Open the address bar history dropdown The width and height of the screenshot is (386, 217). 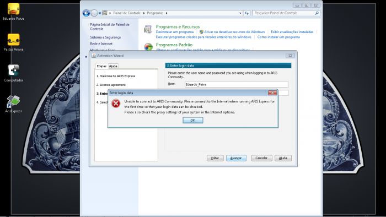click(x=240, y=13)
